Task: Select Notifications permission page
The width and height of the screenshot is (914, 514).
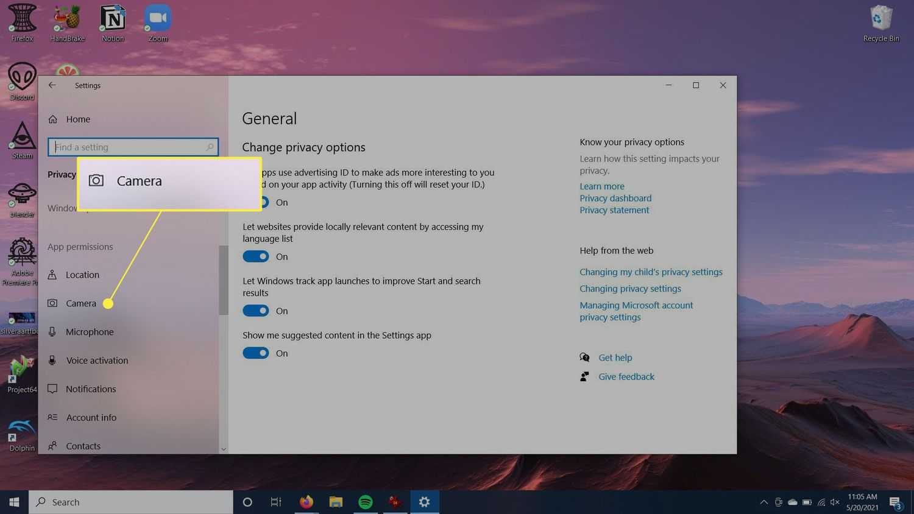Action: pos(91,389)
